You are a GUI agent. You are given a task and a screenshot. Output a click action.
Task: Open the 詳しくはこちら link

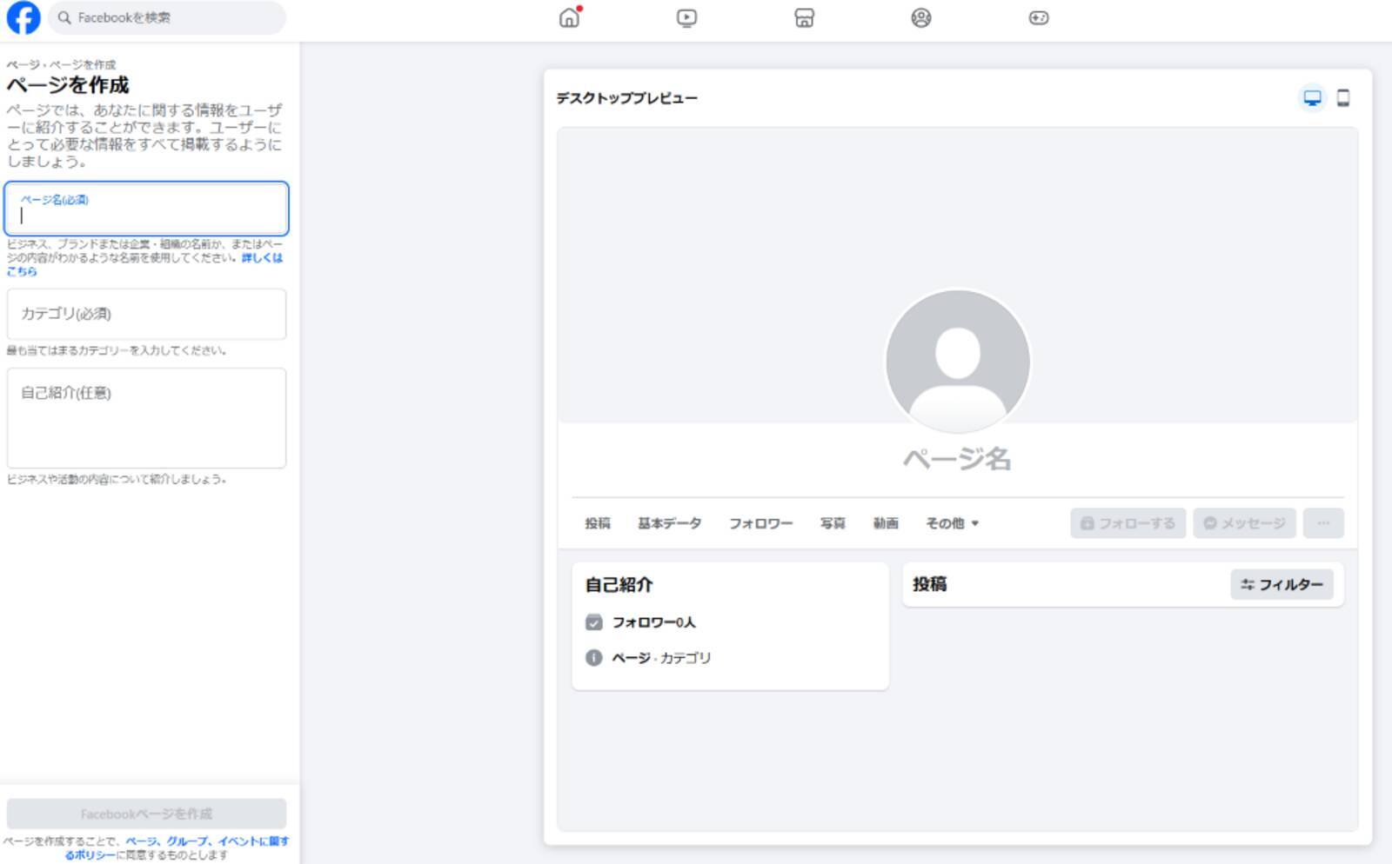click(x=261, y=258)
